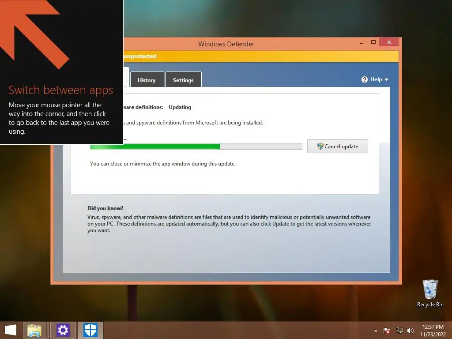The image size is (452, 339).
Task: Maximize the Windows Defender window
Action: coord(373,42)
